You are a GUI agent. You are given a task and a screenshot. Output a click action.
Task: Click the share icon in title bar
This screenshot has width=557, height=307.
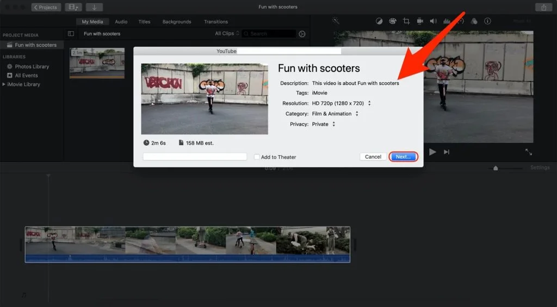coord(543,7)
